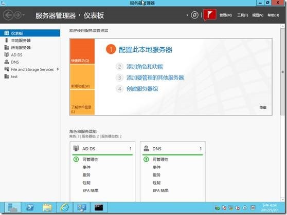287x215 pixels.
Task: Click green status icon in AD DS tile
Action: pyautogui.click(x=76, y=159)
